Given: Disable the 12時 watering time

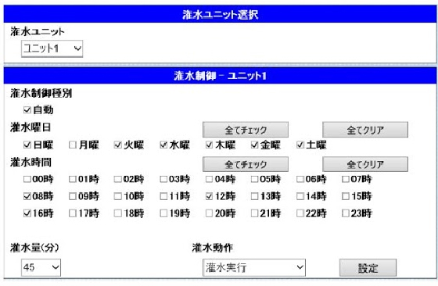Looking at the screenshot, I should (x=210, y=196).
